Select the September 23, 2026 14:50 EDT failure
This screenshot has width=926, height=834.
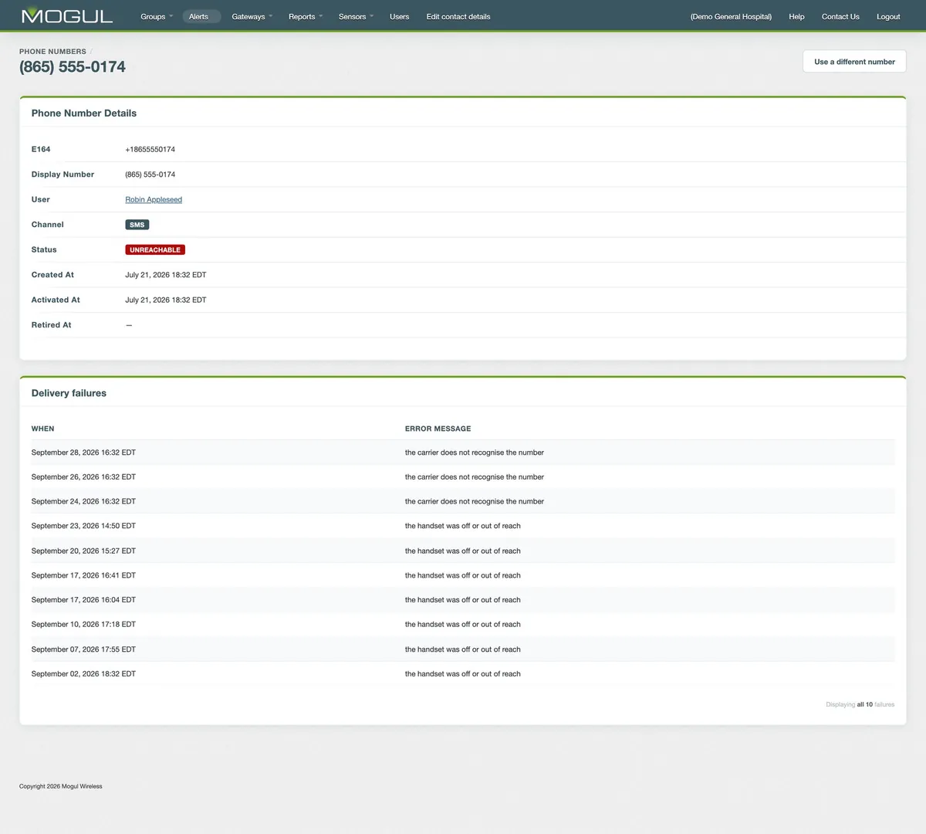tap(463, 526)
